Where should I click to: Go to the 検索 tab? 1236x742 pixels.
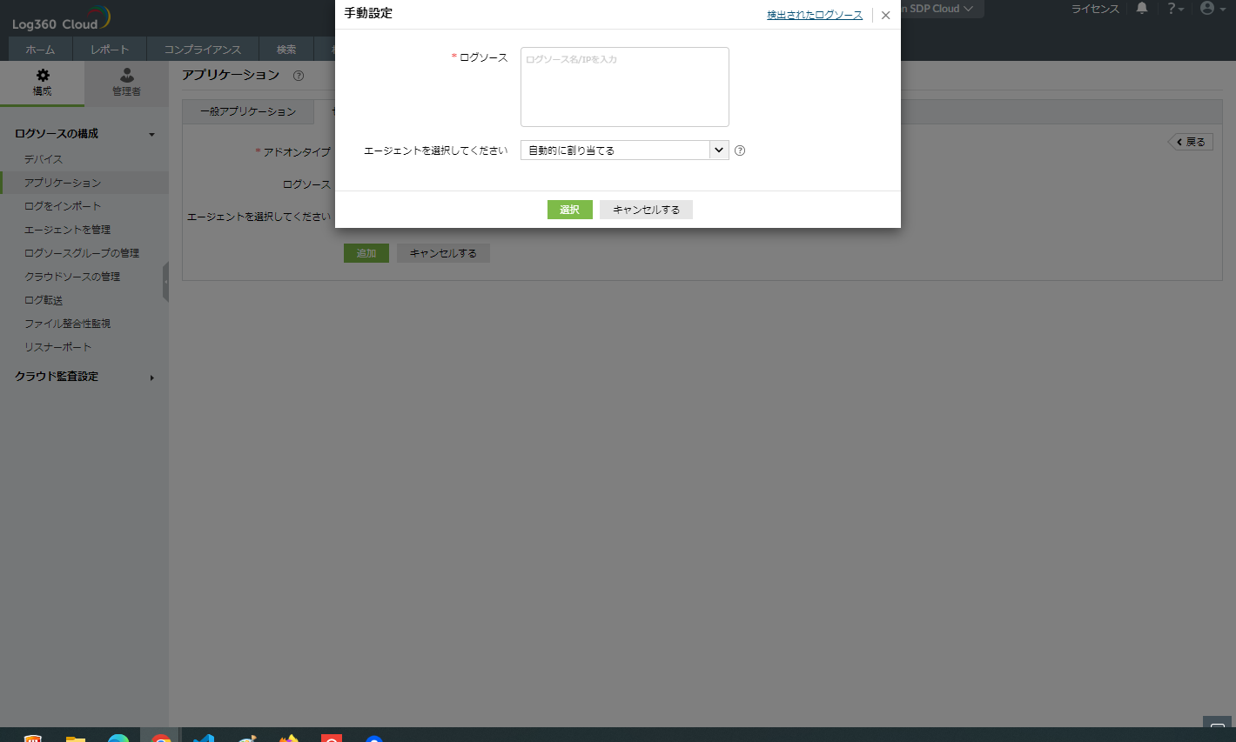tap(286, 50)
